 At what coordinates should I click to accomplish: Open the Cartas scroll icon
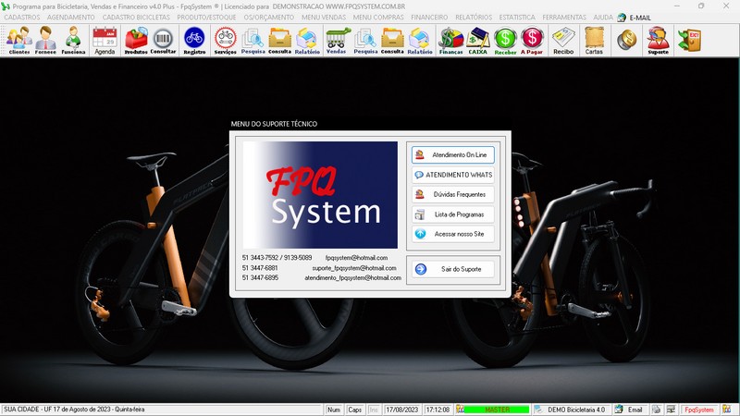tap(594, 41)
